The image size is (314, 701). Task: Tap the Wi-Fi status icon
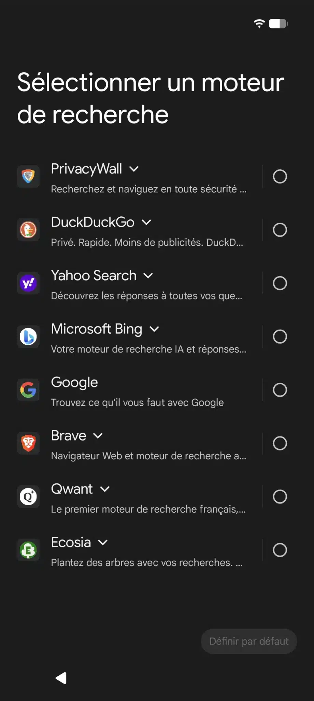coord(259,23)
